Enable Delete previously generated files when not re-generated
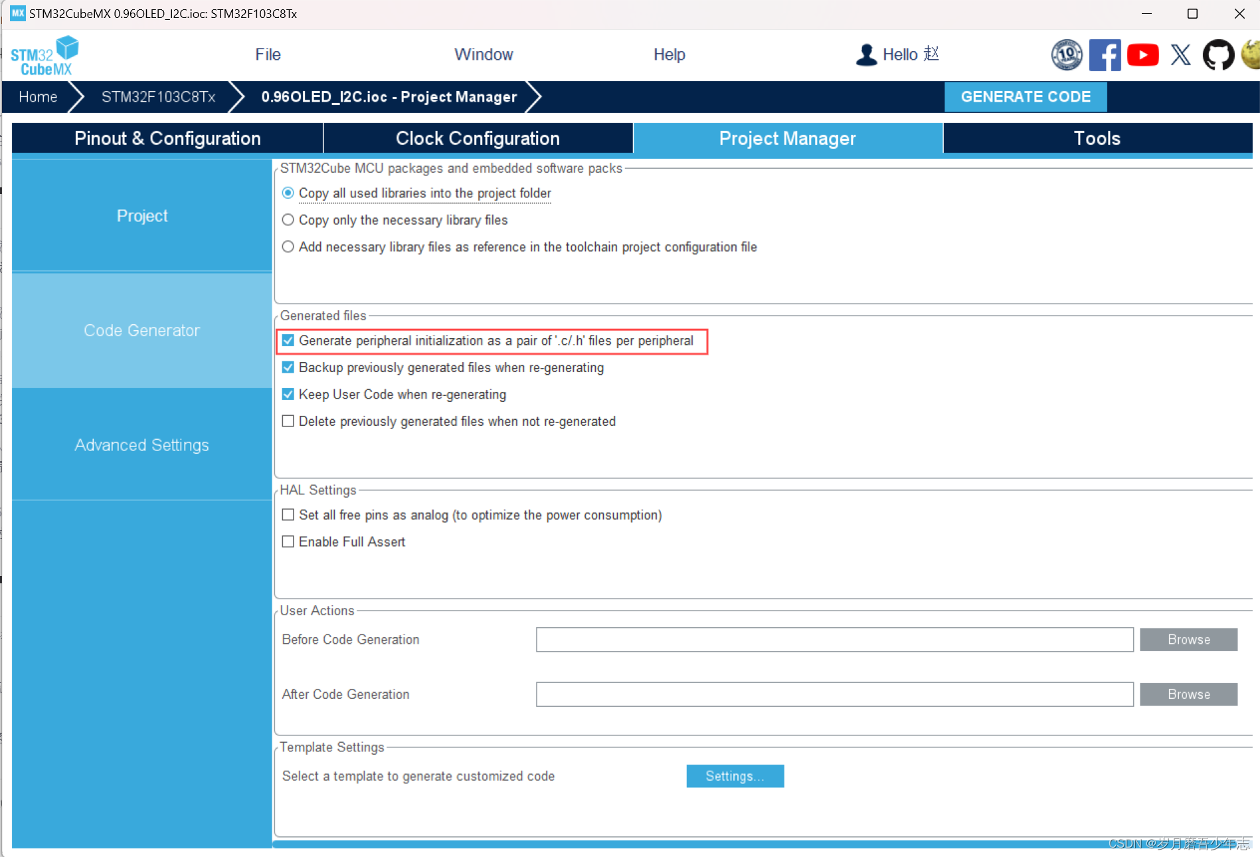 [288, 421]
